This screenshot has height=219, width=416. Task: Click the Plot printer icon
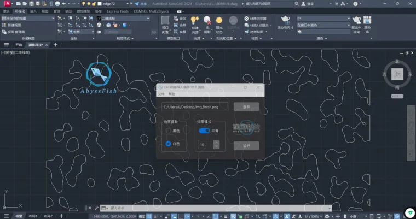pyautogui.click(x=57, y=4)
